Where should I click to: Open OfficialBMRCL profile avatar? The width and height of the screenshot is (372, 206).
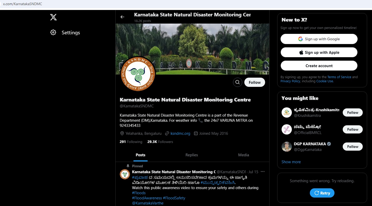287,129
